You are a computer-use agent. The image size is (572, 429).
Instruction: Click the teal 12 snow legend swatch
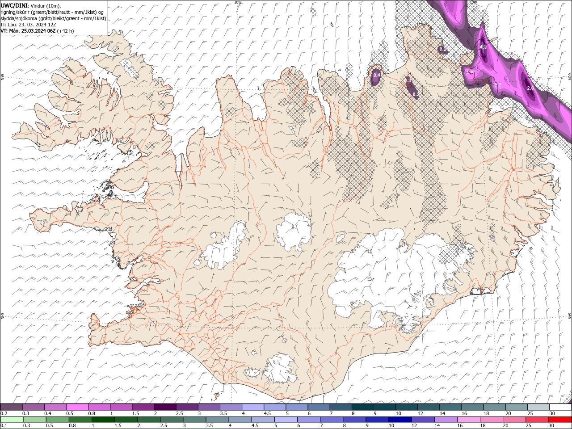tap(429, 407)
